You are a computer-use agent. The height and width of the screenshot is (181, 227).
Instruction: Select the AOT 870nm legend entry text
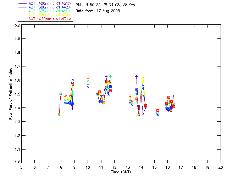[x=50, y=15]
